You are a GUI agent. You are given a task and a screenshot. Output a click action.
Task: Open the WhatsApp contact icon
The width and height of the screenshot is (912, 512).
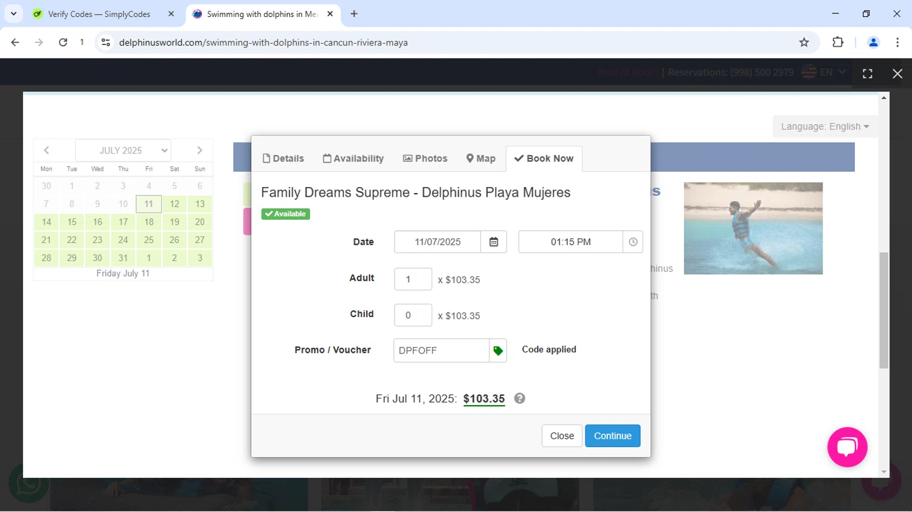coord(29,484)
